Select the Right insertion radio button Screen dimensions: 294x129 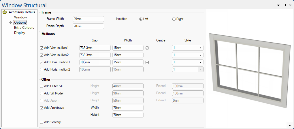(174, 19)
